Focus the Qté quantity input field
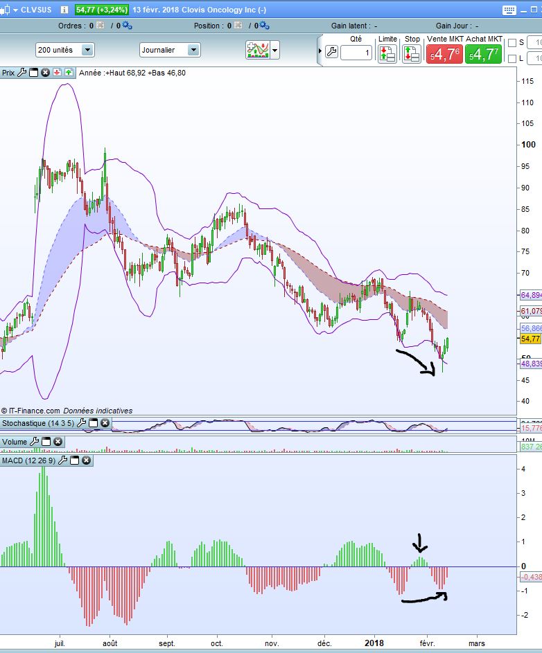Viewport: 542px width, 653px height. pos(356,53)
